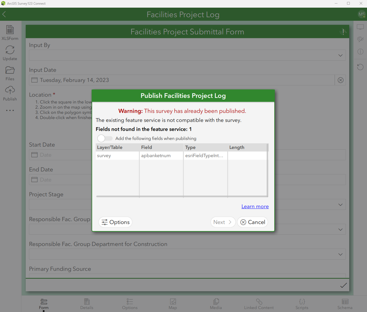
Task: Switch to the Schema tab
Action: click(x=345, y=304)
